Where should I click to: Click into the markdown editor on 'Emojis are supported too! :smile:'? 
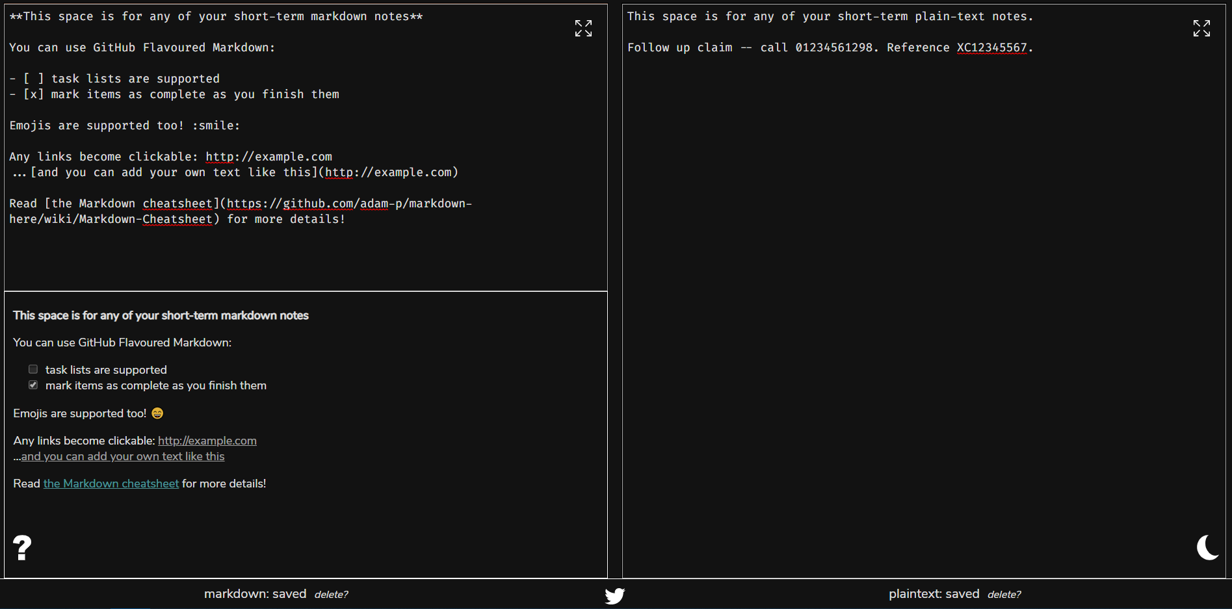pyautogui.click(x=125, y=125)
